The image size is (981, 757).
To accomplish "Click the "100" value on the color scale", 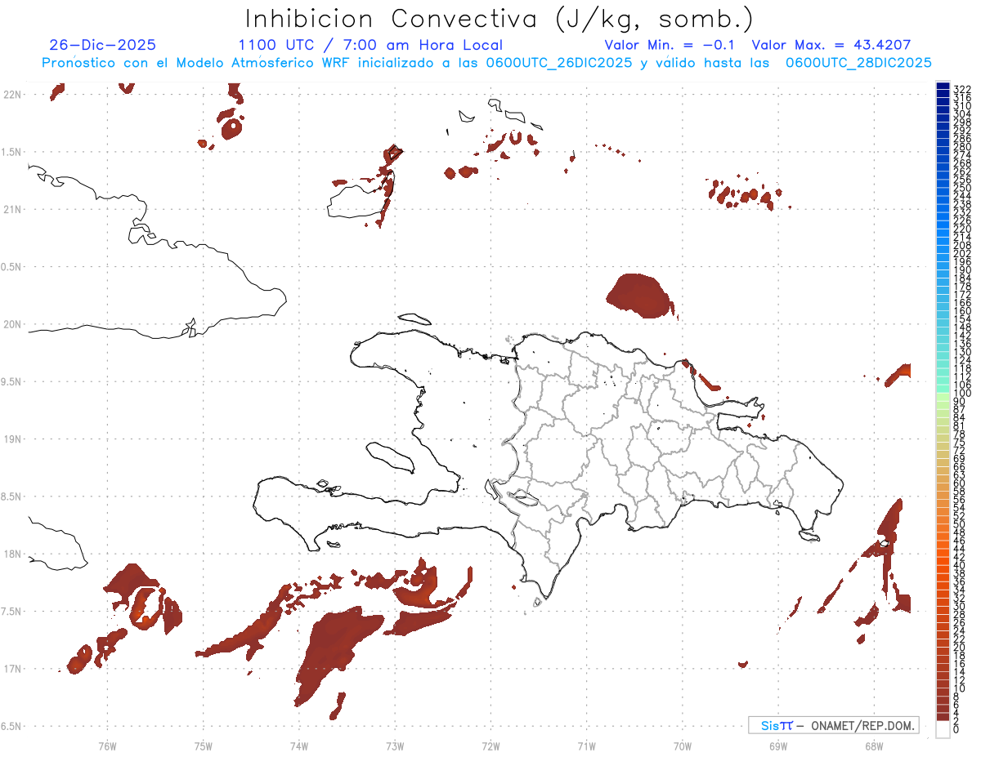I will (x=961, y=394).
